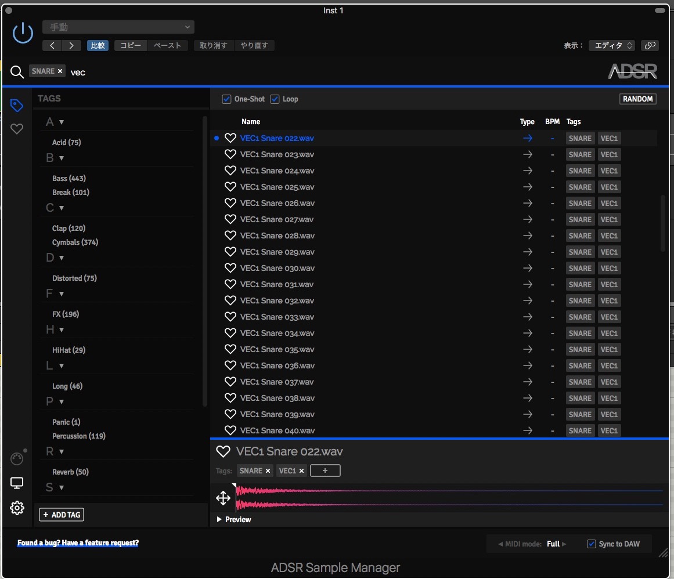Open the plugin settings gear
674x579 pixels.
point(17,508)
